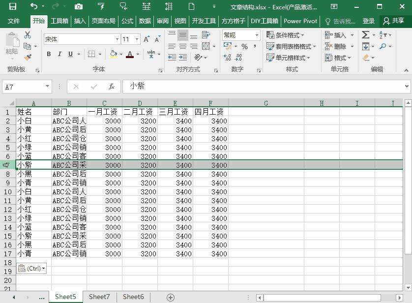
Task: Toggle center horizontal alignment
Action: (x=182, y=46)
